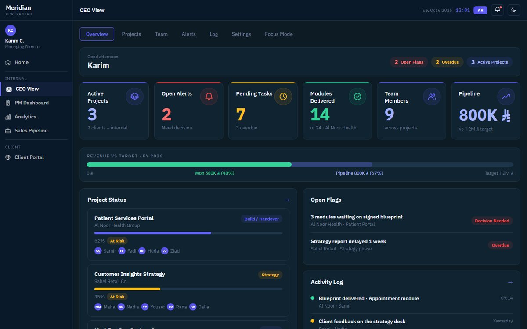This screenshot has width=527, height=329.
Task: Click Maha's MM avatar
Action: pyautogui.click(x=98, y=307)
